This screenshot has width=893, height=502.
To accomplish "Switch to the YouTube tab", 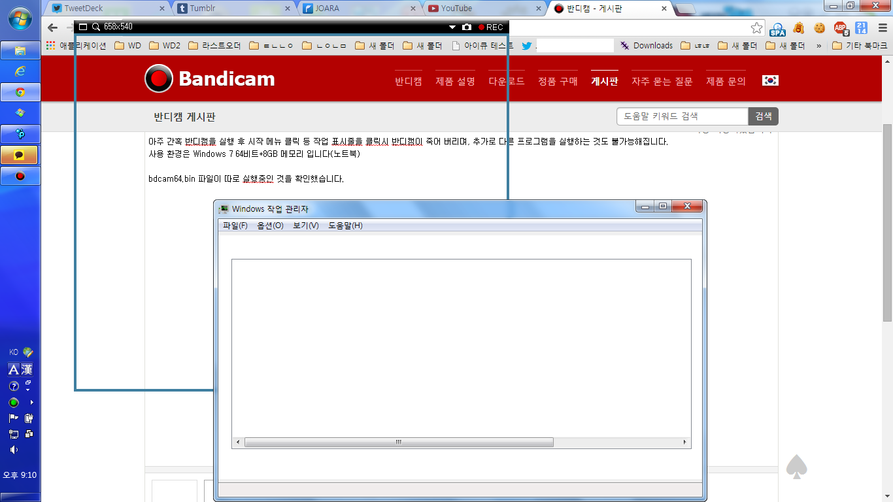I will point(485,8).
